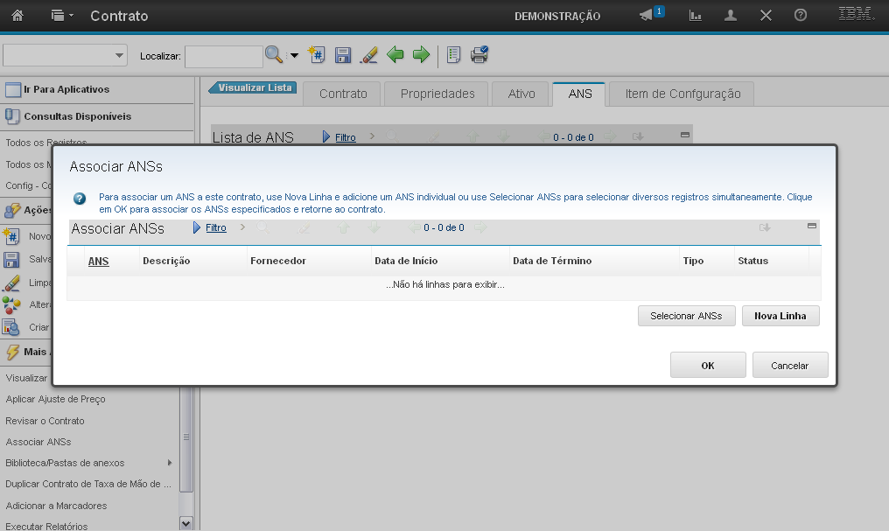Click the New Contract toolbar icon
The image size is (889, 531).
[x=318, y=55]
